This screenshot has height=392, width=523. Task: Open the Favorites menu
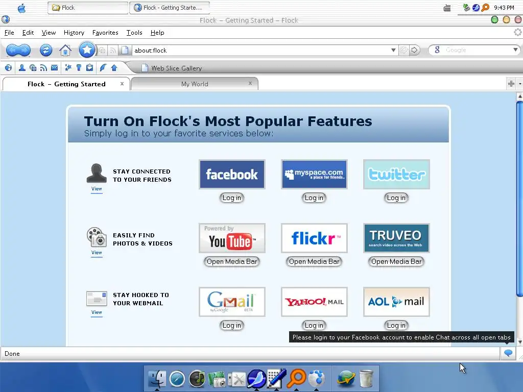pos(105,33)
